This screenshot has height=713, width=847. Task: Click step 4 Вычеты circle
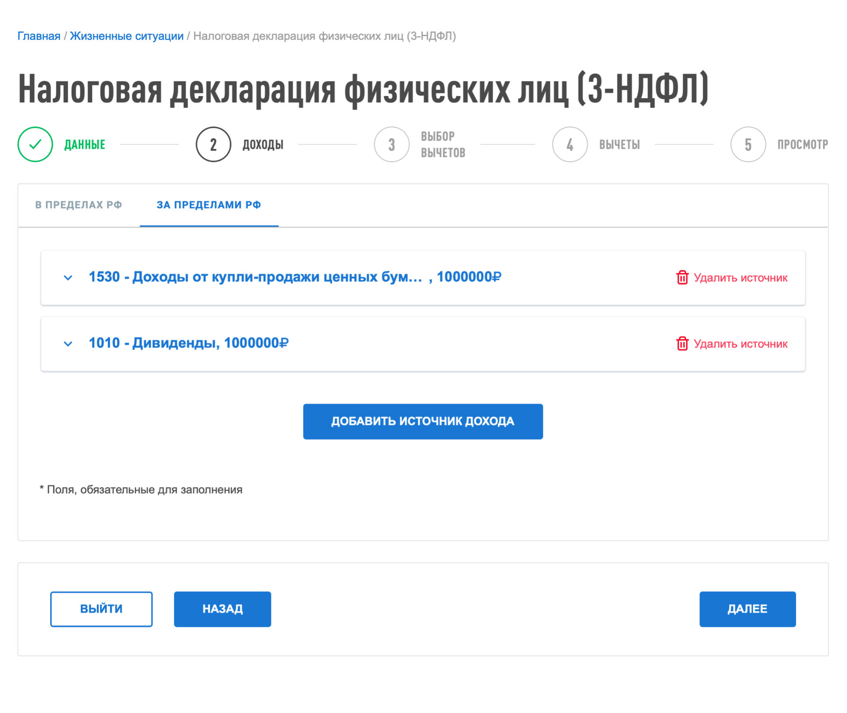coord(570,145)
